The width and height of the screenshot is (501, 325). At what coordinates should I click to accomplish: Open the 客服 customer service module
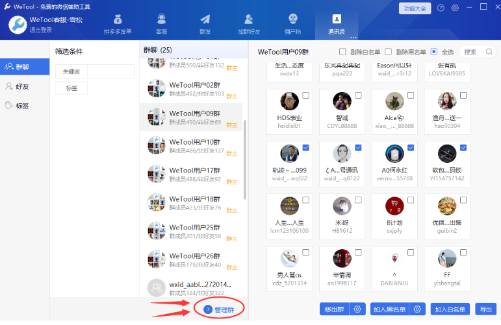point(161,25)
